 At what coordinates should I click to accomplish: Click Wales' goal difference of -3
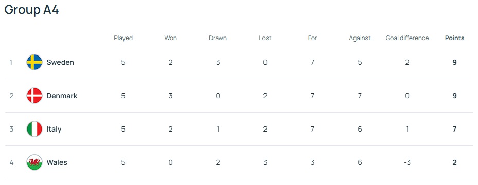point(408,162)
